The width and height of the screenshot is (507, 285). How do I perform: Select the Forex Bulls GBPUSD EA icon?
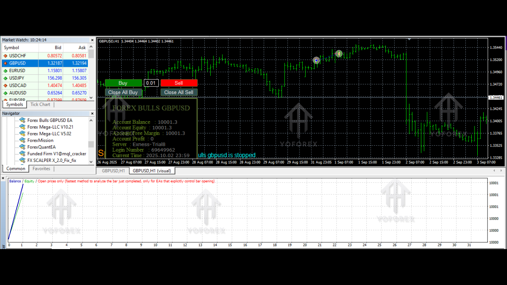tap(23, 120)
